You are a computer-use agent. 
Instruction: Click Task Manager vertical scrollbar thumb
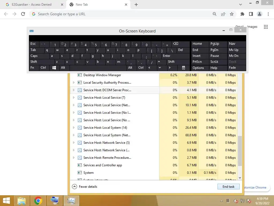pos(240,151)
